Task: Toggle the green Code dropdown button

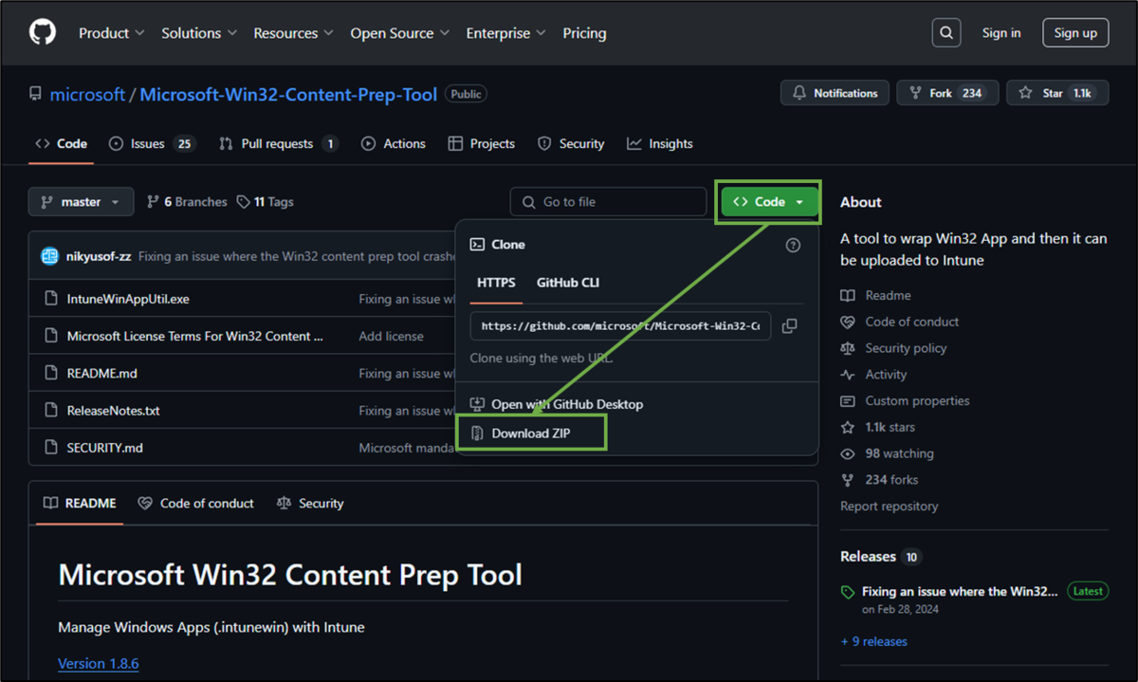Action: tap(769, 202)
